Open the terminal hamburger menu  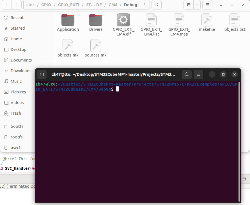198,74
